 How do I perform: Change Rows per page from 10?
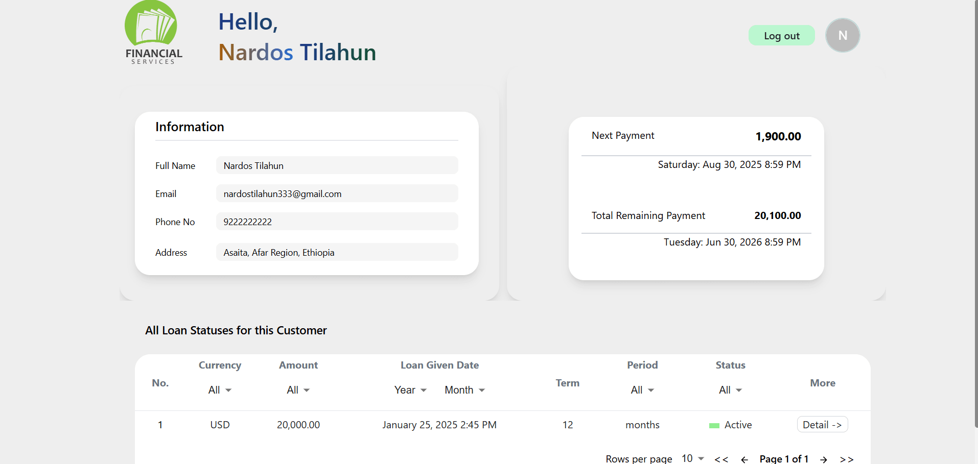[691, 457]
